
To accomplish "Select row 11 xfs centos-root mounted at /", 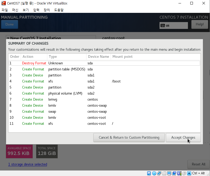I will point(104,123).
